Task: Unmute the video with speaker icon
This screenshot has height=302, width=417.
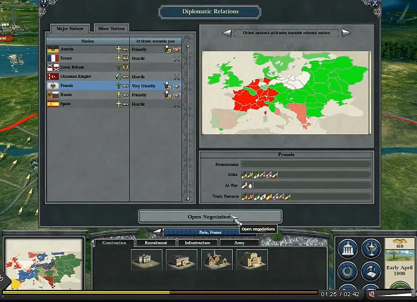Action: (x=372, y=294)
